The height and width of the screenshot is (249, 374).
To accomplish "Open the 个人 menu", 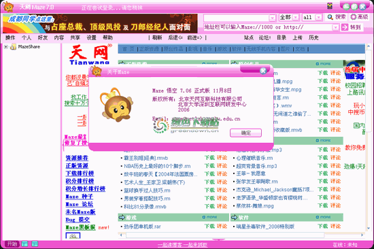I will pyautogui.click(x=27, y=37).
